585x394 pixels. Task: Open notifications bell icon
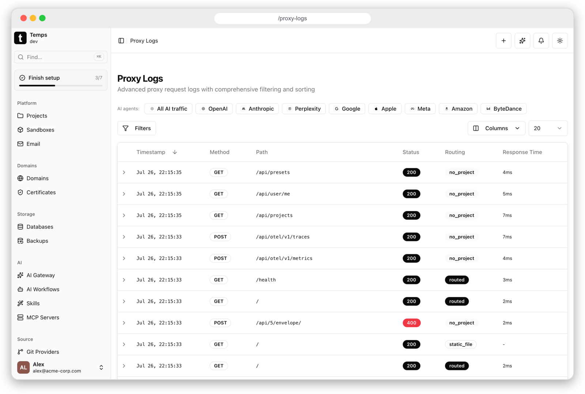coord(541,41)
